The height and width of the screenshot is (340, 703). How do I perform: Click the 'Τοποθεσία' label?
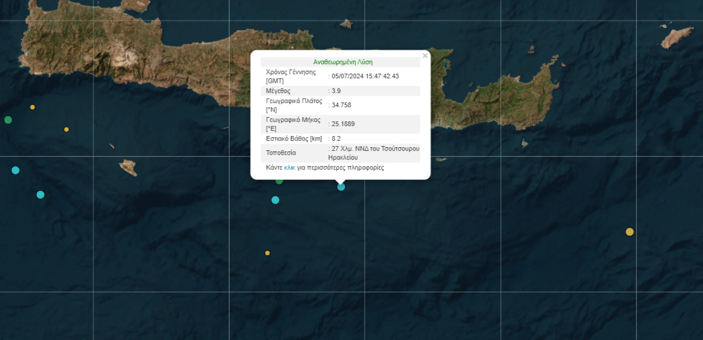tap(281, 153)
